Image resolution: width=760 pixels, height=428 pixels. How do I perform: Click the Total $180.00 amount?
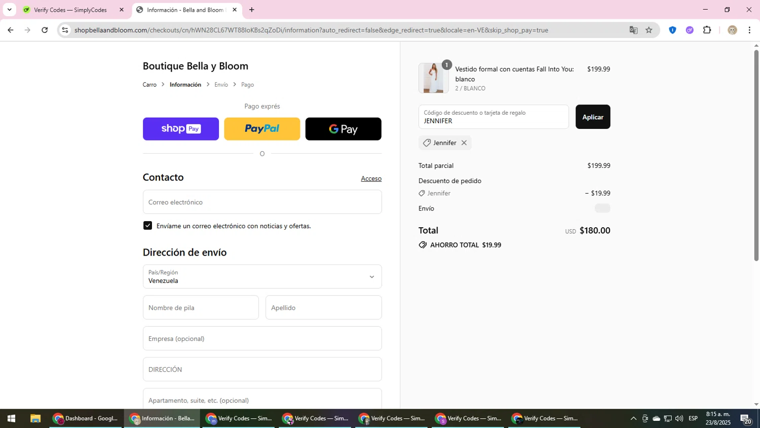tap(595, 230)
